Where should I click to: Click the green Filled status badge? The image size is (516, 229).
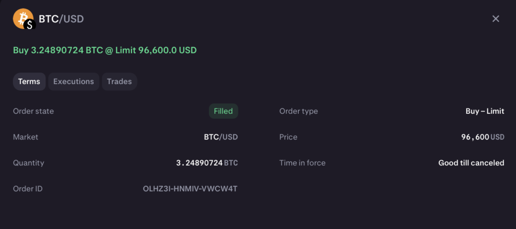pyautogui.click(x=223, y=111)
